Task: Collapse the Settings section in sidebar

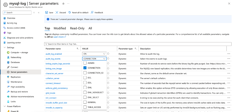Action: point(4,47)
